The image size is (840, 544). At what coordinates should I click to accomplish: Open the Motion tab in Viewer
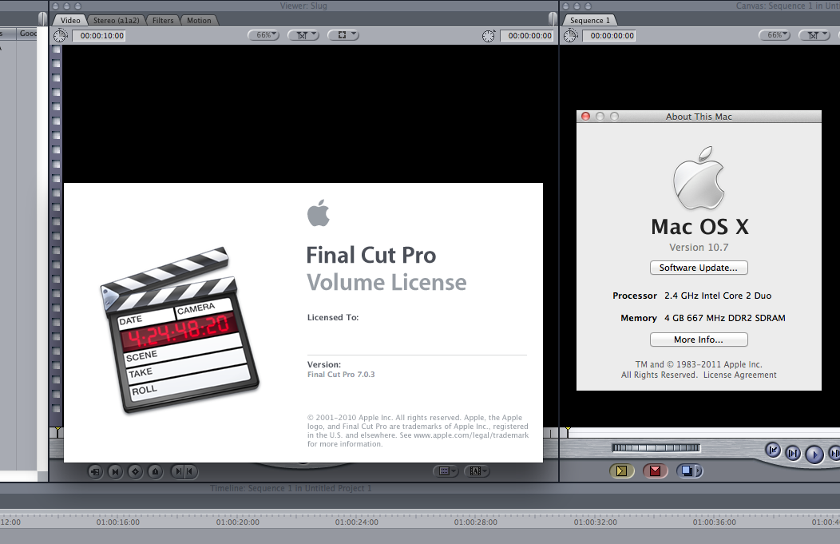tap(199, 20)
